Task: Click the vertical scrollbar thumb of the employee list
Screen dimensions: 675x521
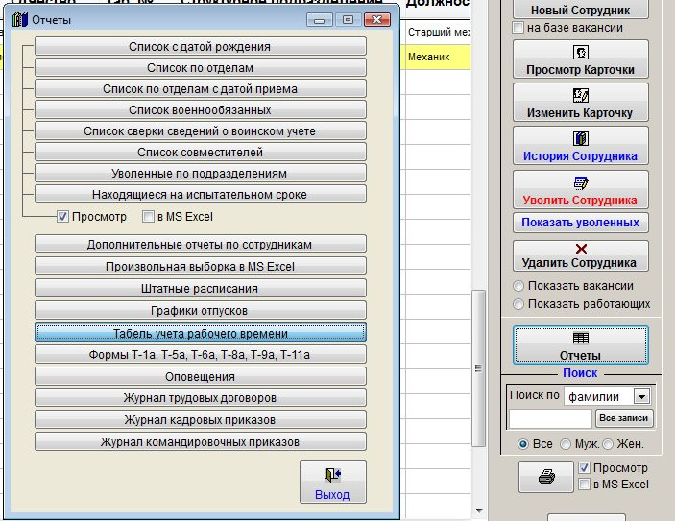Action: [479, 368]
